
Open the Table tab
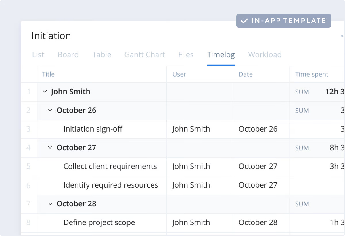click(x=101, y=55)
